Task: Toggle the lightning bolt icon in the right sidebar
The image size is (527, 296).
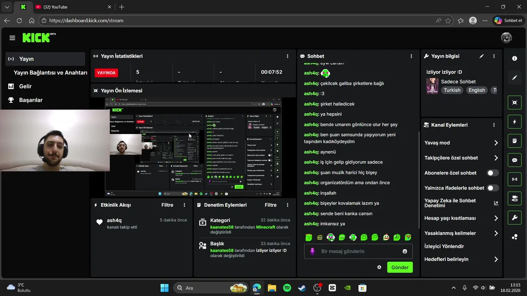Action: [x=515, y=122]
